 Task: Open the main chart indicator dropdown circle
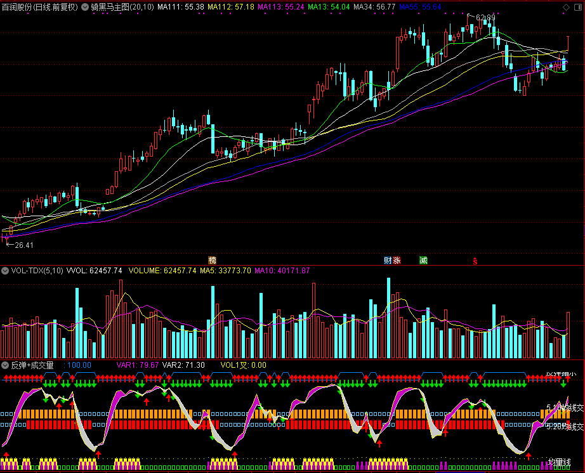click(x=85, y=7)
